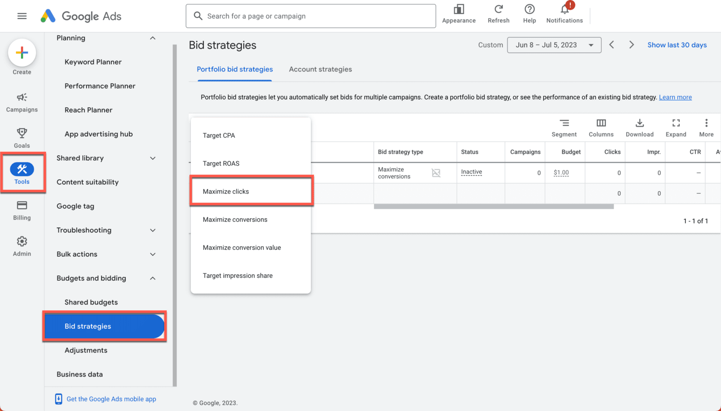Collapse the Planning section
The height and width of the screenshot is (411, 721).
(x=153, y=38)
